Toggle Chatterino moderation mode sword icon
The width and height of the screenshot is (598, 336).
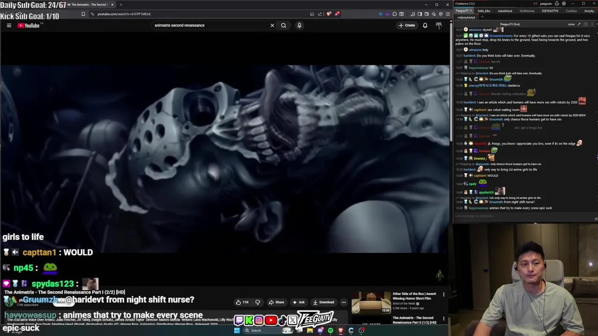579,24
